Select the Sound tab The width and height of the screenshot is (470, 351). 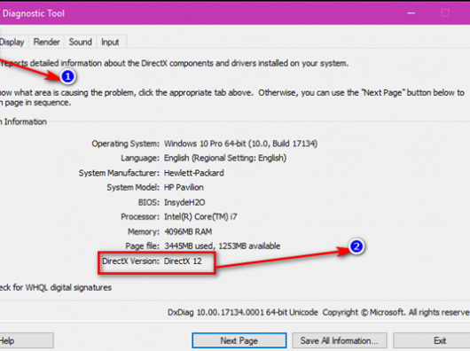coord(81,42)
